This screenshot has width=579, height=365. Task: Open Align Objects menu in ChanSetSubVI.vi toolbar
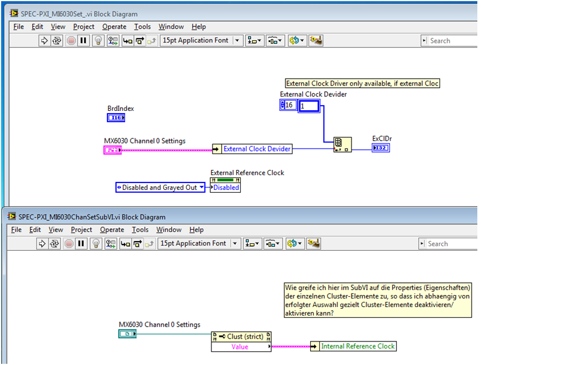[252, 243]
